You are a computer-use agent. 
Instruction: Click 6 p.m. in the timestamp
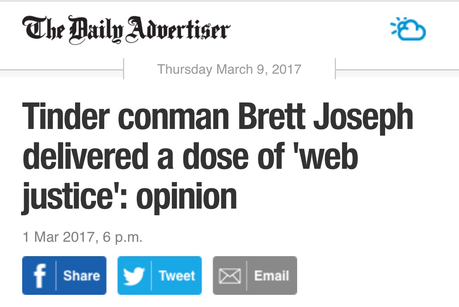[123, 237]
